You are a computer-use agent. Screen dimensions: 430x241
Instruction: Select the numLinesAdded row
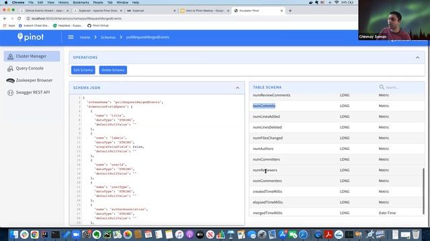pyautogui.click(x=337, y=116)
